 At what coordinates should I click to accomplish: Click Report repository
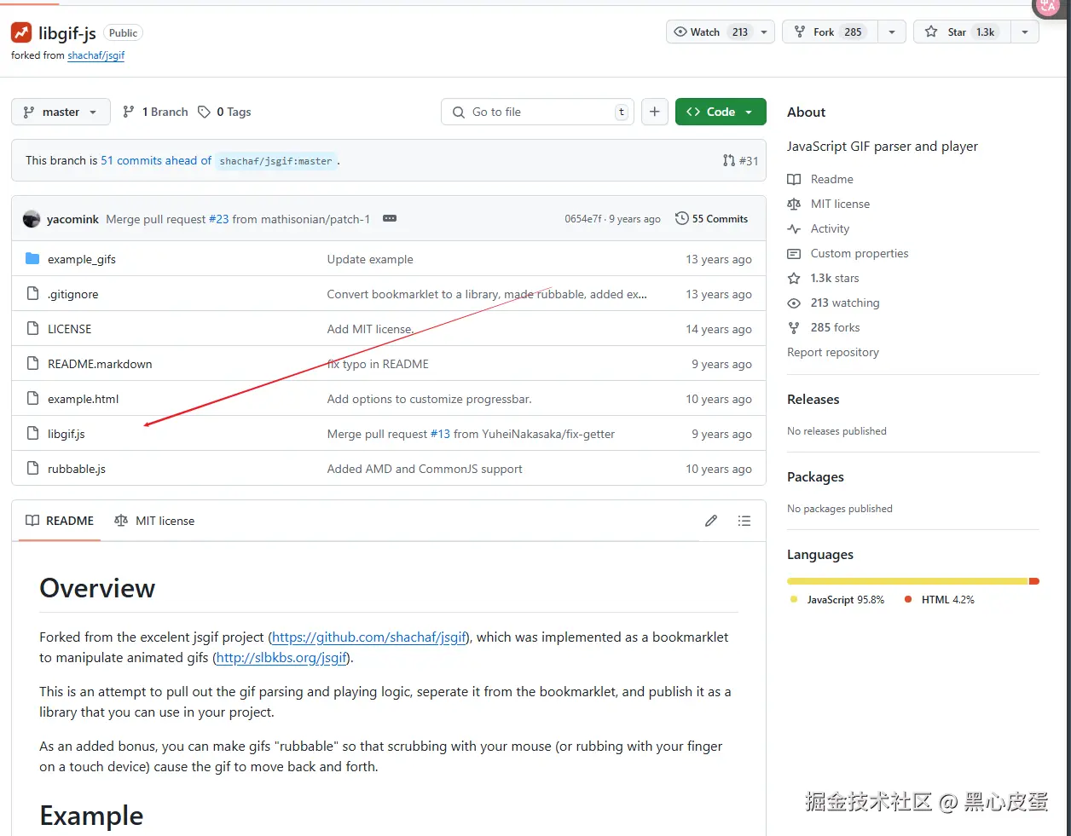[x=833, y=352]
